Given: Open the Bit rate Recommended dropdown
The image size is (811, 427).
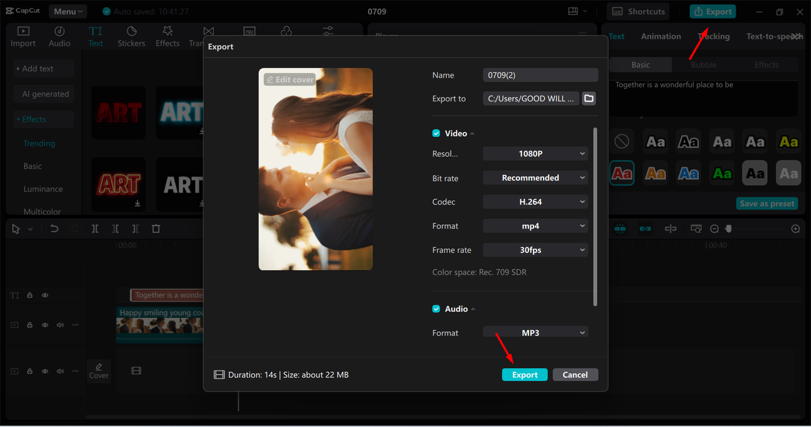Looking at the screenshot, I should (x=535, y=177).
